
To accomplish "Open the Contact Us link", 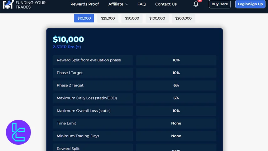I will coord(166,4).
